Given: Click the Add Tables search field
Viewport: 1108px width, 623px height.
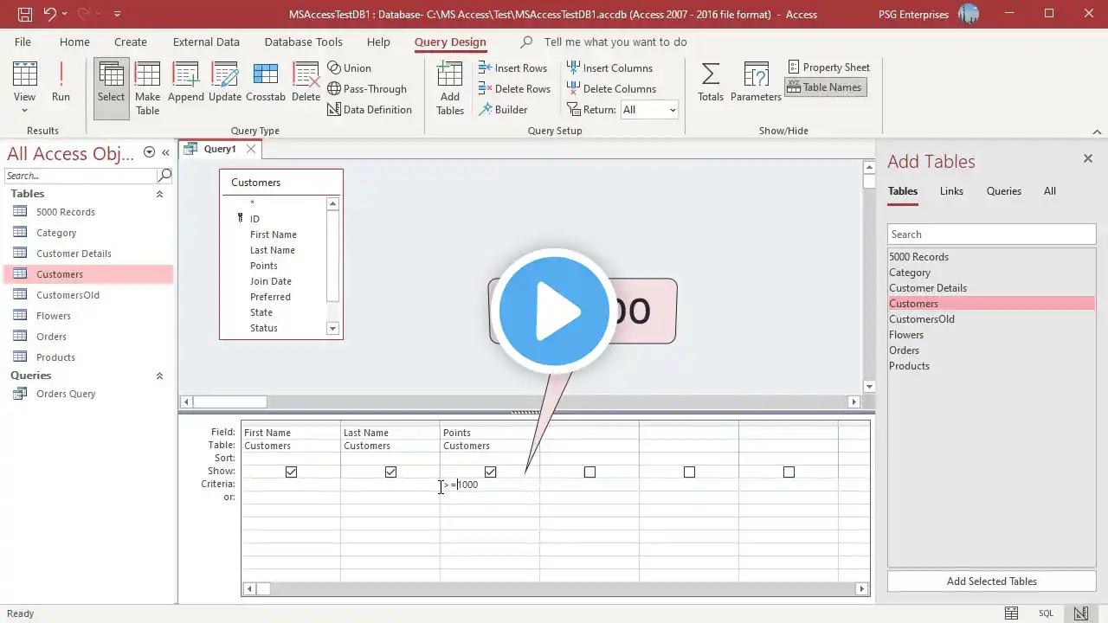Looking at the screenshot, I should coord(991,234).
